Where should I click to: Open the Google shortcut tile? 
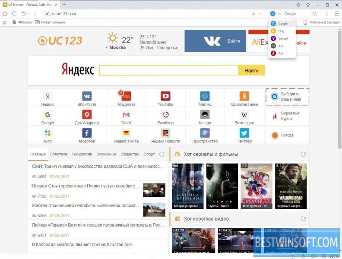click(x=47, y=117)
